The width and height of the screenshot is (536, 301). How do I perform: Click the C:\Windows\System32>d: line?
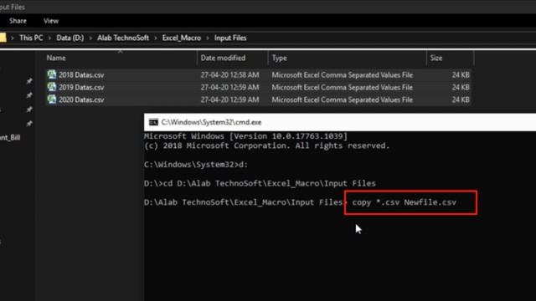point(196,165)
